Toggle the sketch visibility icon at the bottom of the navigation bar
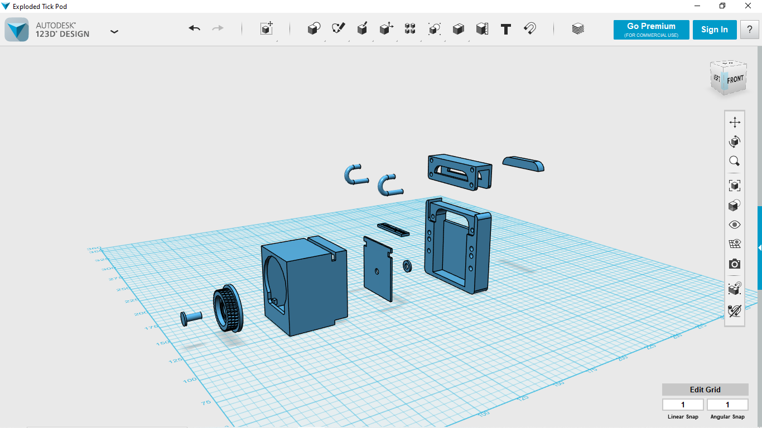This screenshot has height=428, width=762. [735, 310]
